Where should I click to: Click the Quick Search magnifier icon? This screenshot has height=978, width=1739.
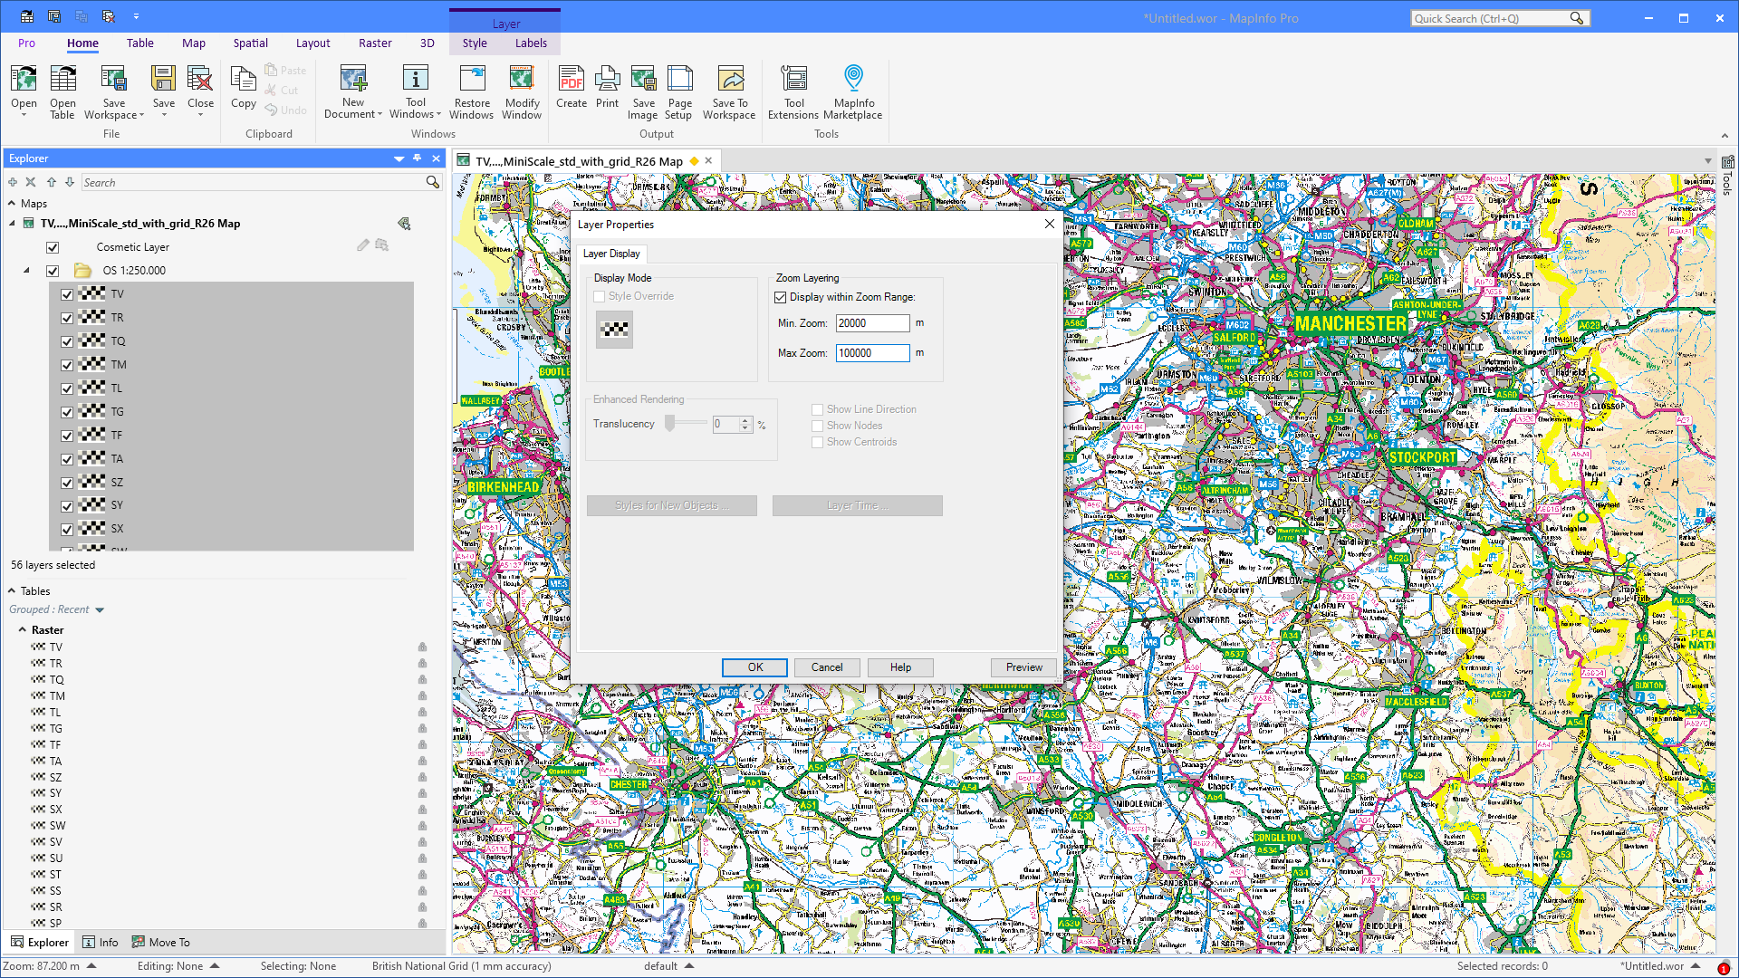click(x=1577, y=18)
